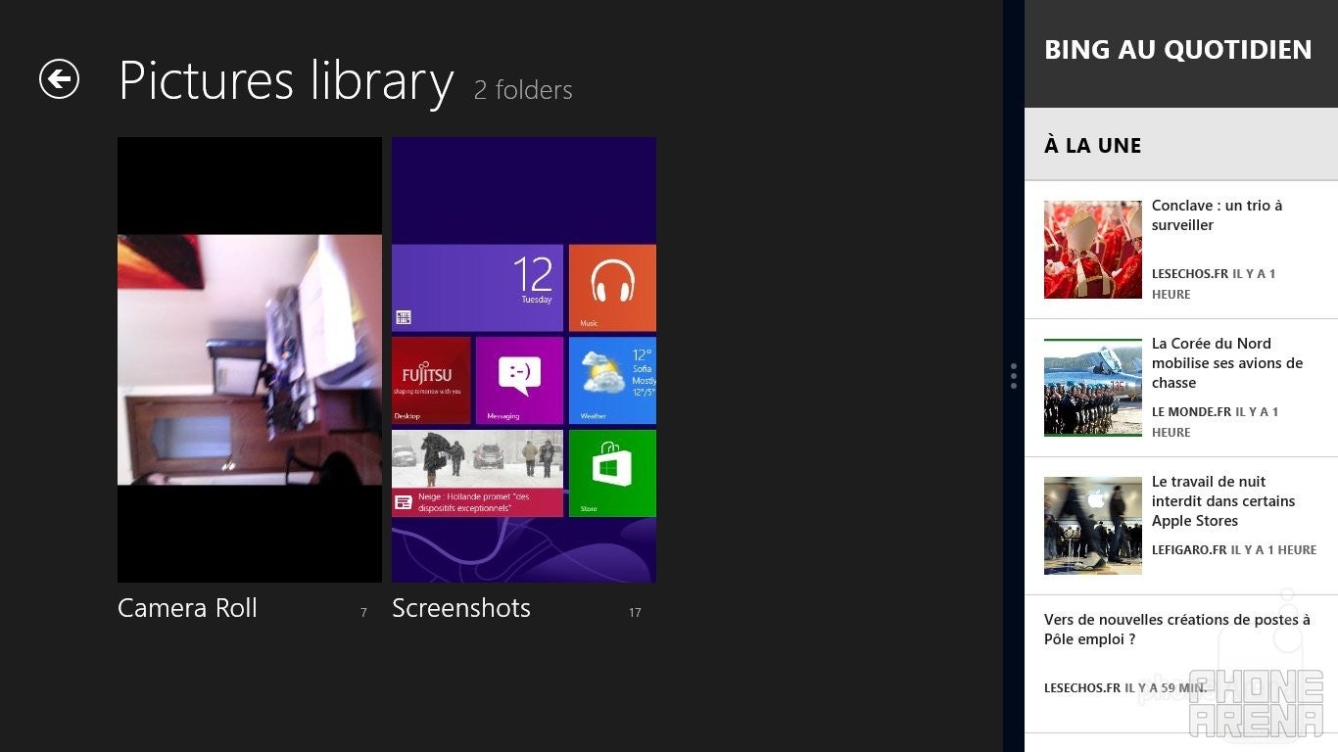Open the Apple Store photo thumbnail

pos(1093,526)
